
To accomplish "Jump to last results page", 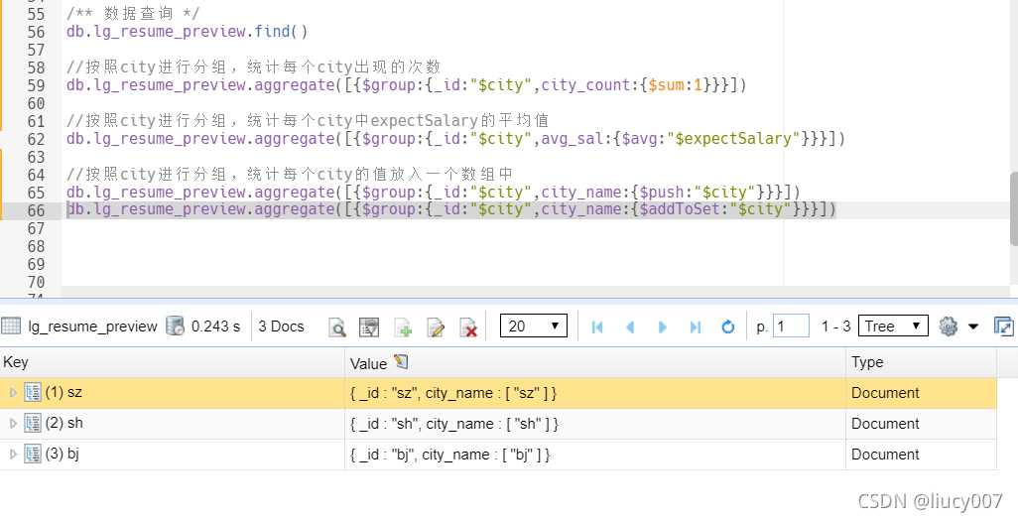I will [696, 326].
